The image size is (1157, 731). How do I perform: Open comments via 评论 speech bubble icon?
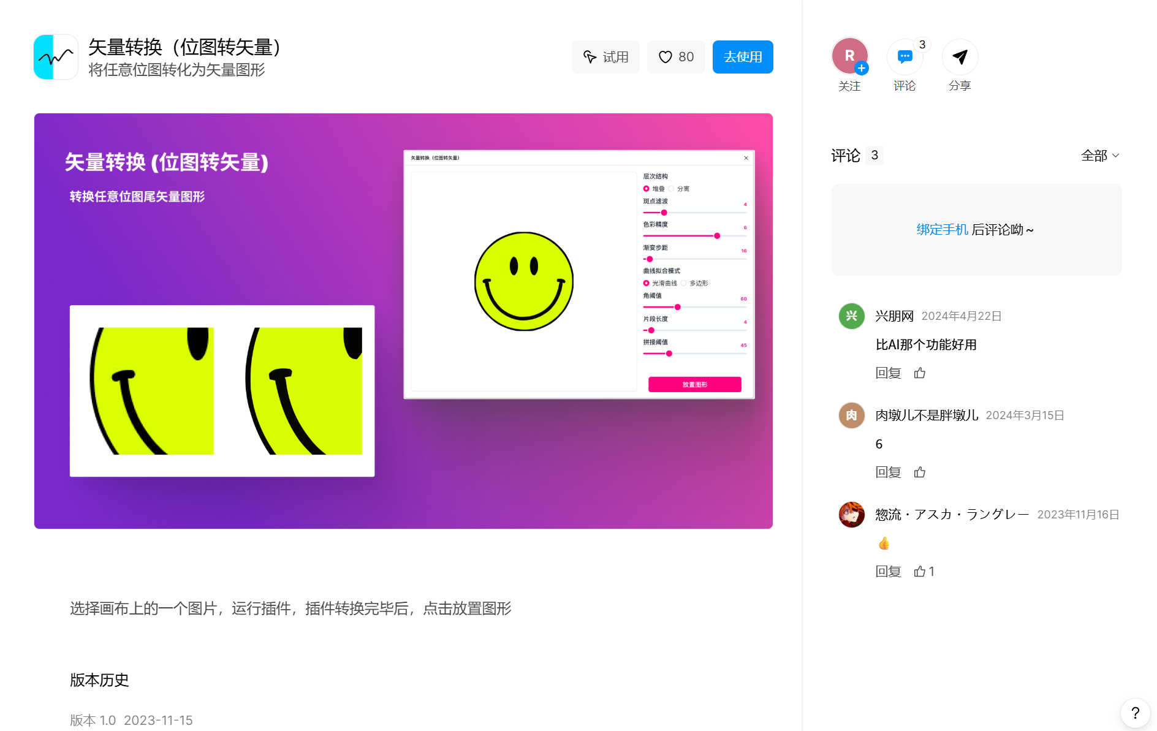click(905, 57)
